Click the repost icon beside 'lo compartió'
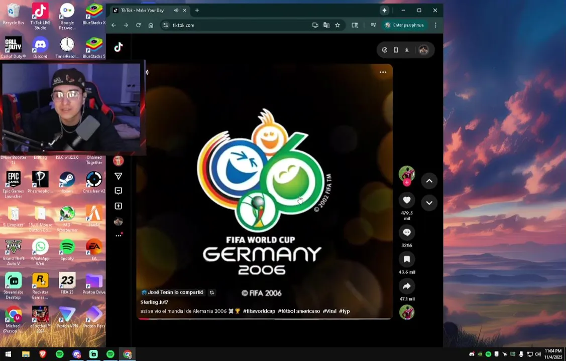The image size is (566, 361). click(x=212, y=292)
